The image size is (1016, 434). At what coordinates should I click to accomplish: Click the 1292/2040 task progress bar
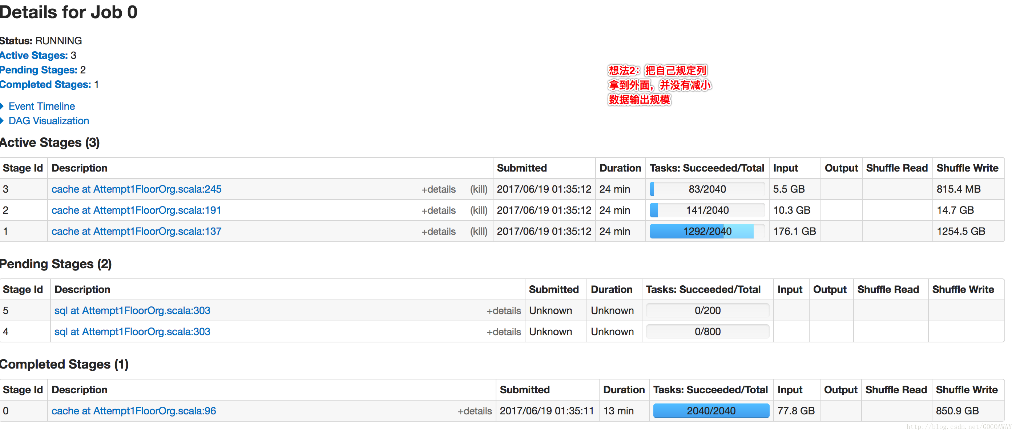pos(707,231)
